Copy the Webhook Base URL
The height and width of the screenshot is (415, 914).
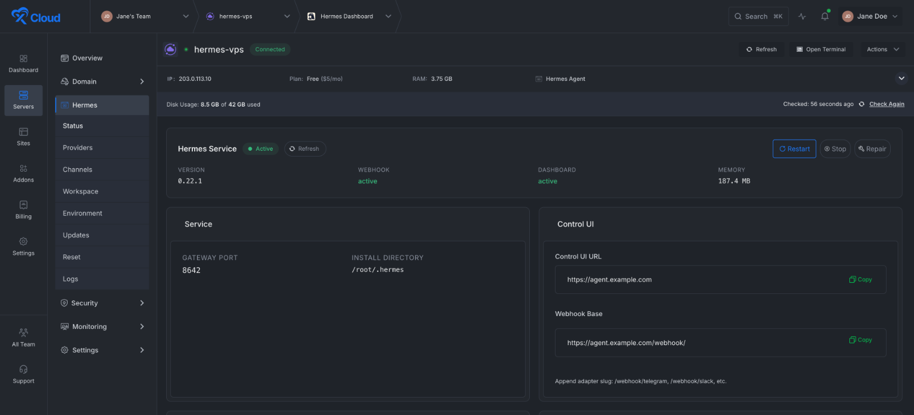(x=860, y=340)
